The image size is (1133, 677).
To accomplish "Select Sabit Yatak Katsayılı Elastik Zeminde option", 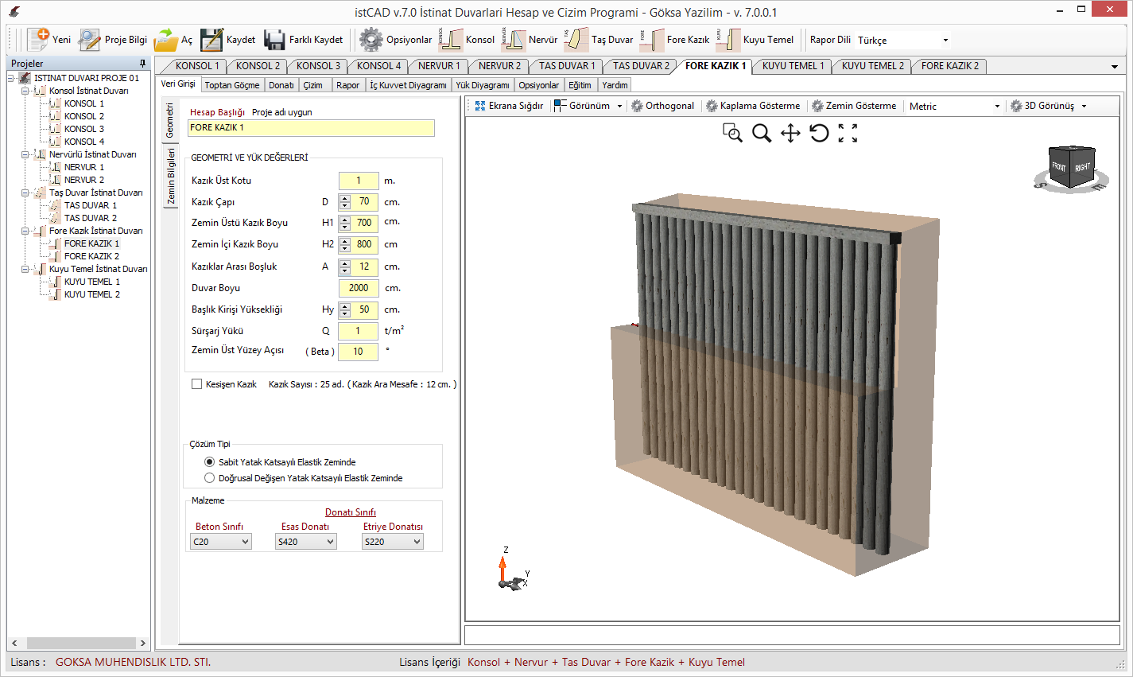I will coord(210,462).
